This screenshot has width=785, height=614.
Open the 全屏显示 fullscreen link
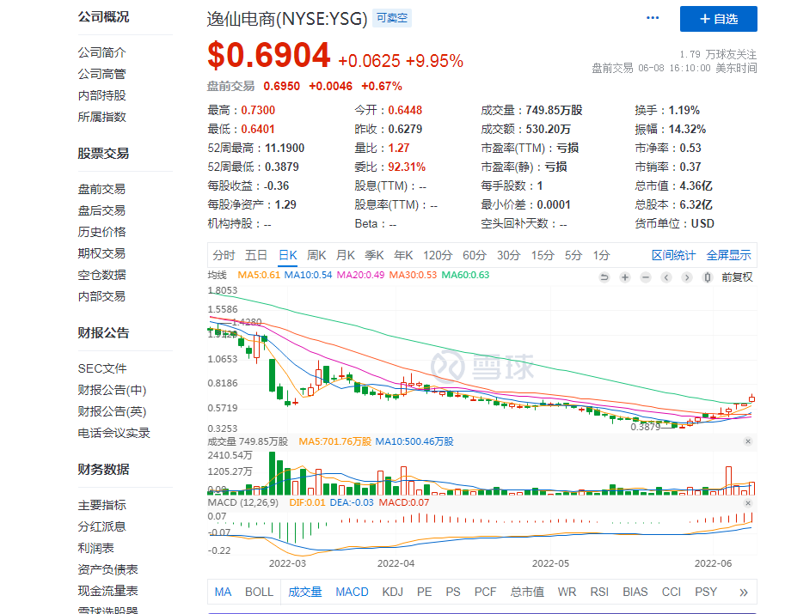tap(728, 256)
